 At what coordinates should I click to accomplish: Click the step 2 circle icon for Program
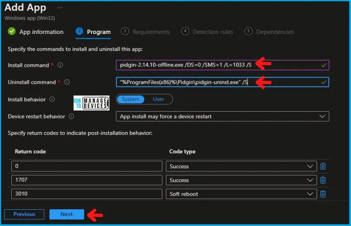79,31
